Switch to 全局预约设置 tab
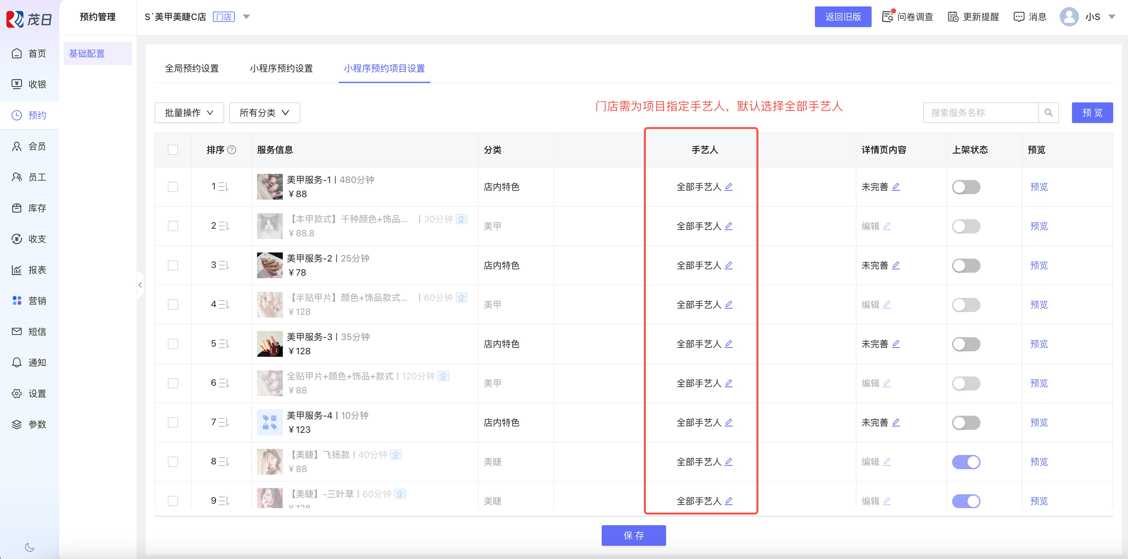The height and width of the screenshot is (559, 1128). (x=192, y=69)
